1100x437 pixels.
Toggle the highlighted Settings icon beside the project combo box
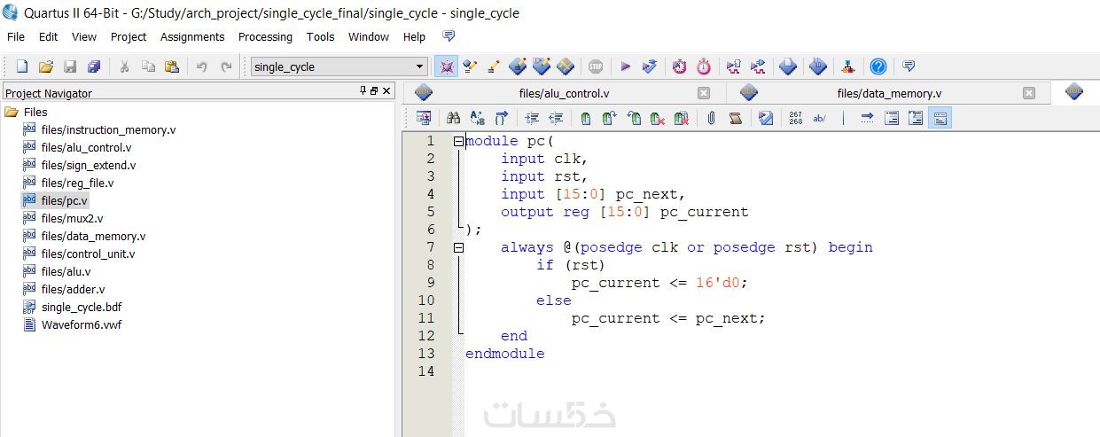(x=447, y=66)
